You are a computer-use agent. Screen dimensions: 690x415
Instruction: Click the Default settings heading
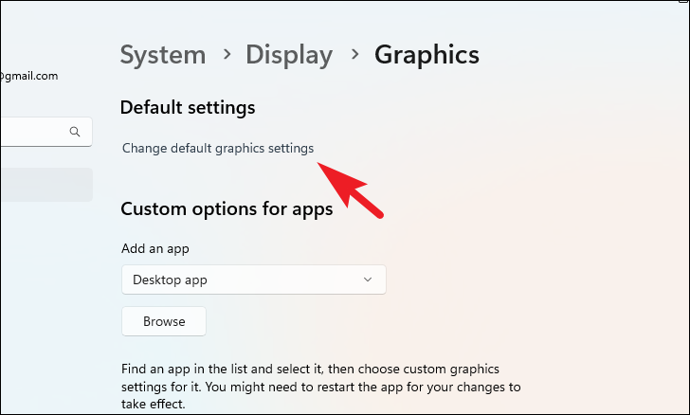(188, 108)
